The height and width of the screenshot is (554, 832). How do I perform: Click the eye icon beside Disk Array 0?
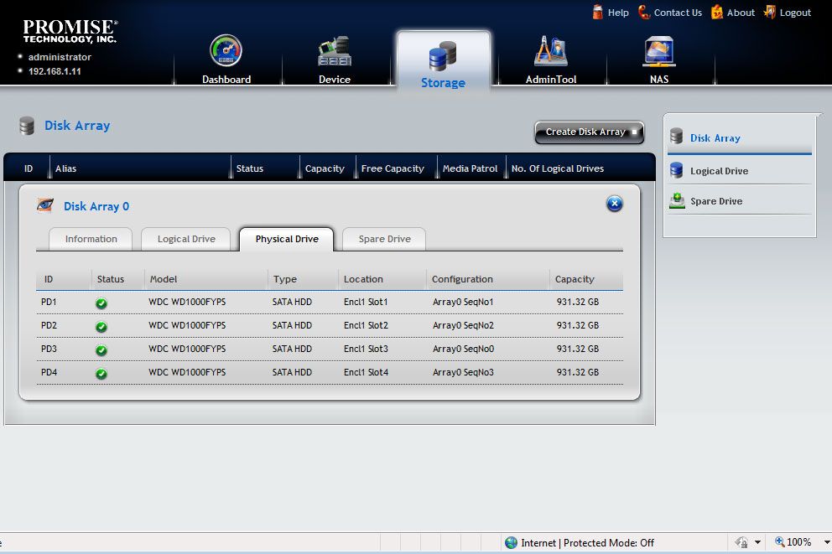(45, 205)
